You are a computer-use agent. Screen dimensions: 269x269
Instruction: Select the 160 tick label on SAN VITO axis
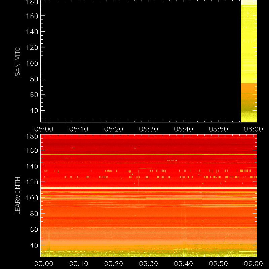pyautogui.click(x=32, y=16)
